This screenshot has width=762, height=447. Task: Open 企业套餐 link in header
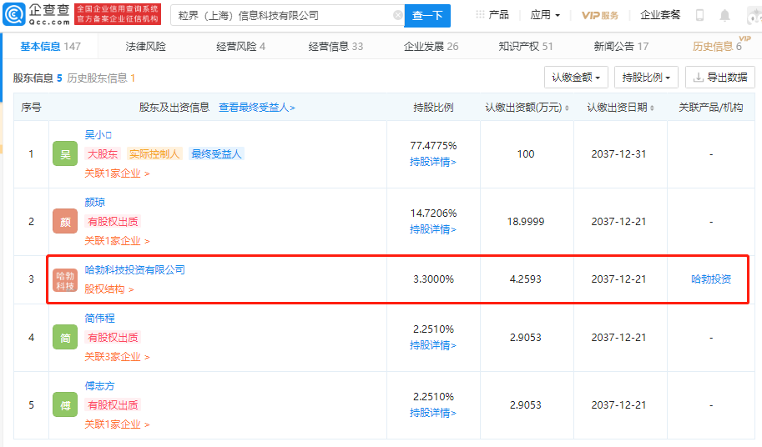pyautogui.click(x=660, y=15)
